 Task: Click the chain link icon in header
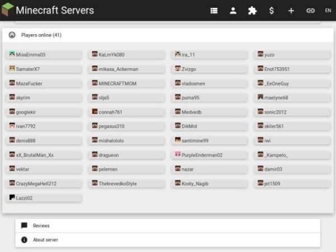tap(310, 11)
